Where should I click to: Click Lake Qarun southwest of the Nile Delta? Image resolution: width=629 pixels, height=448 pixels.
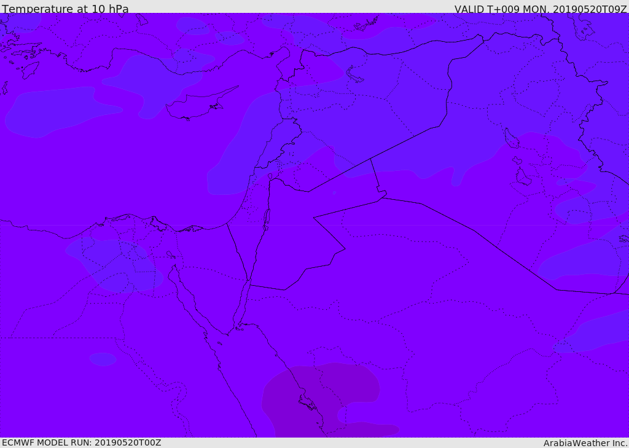171,255
